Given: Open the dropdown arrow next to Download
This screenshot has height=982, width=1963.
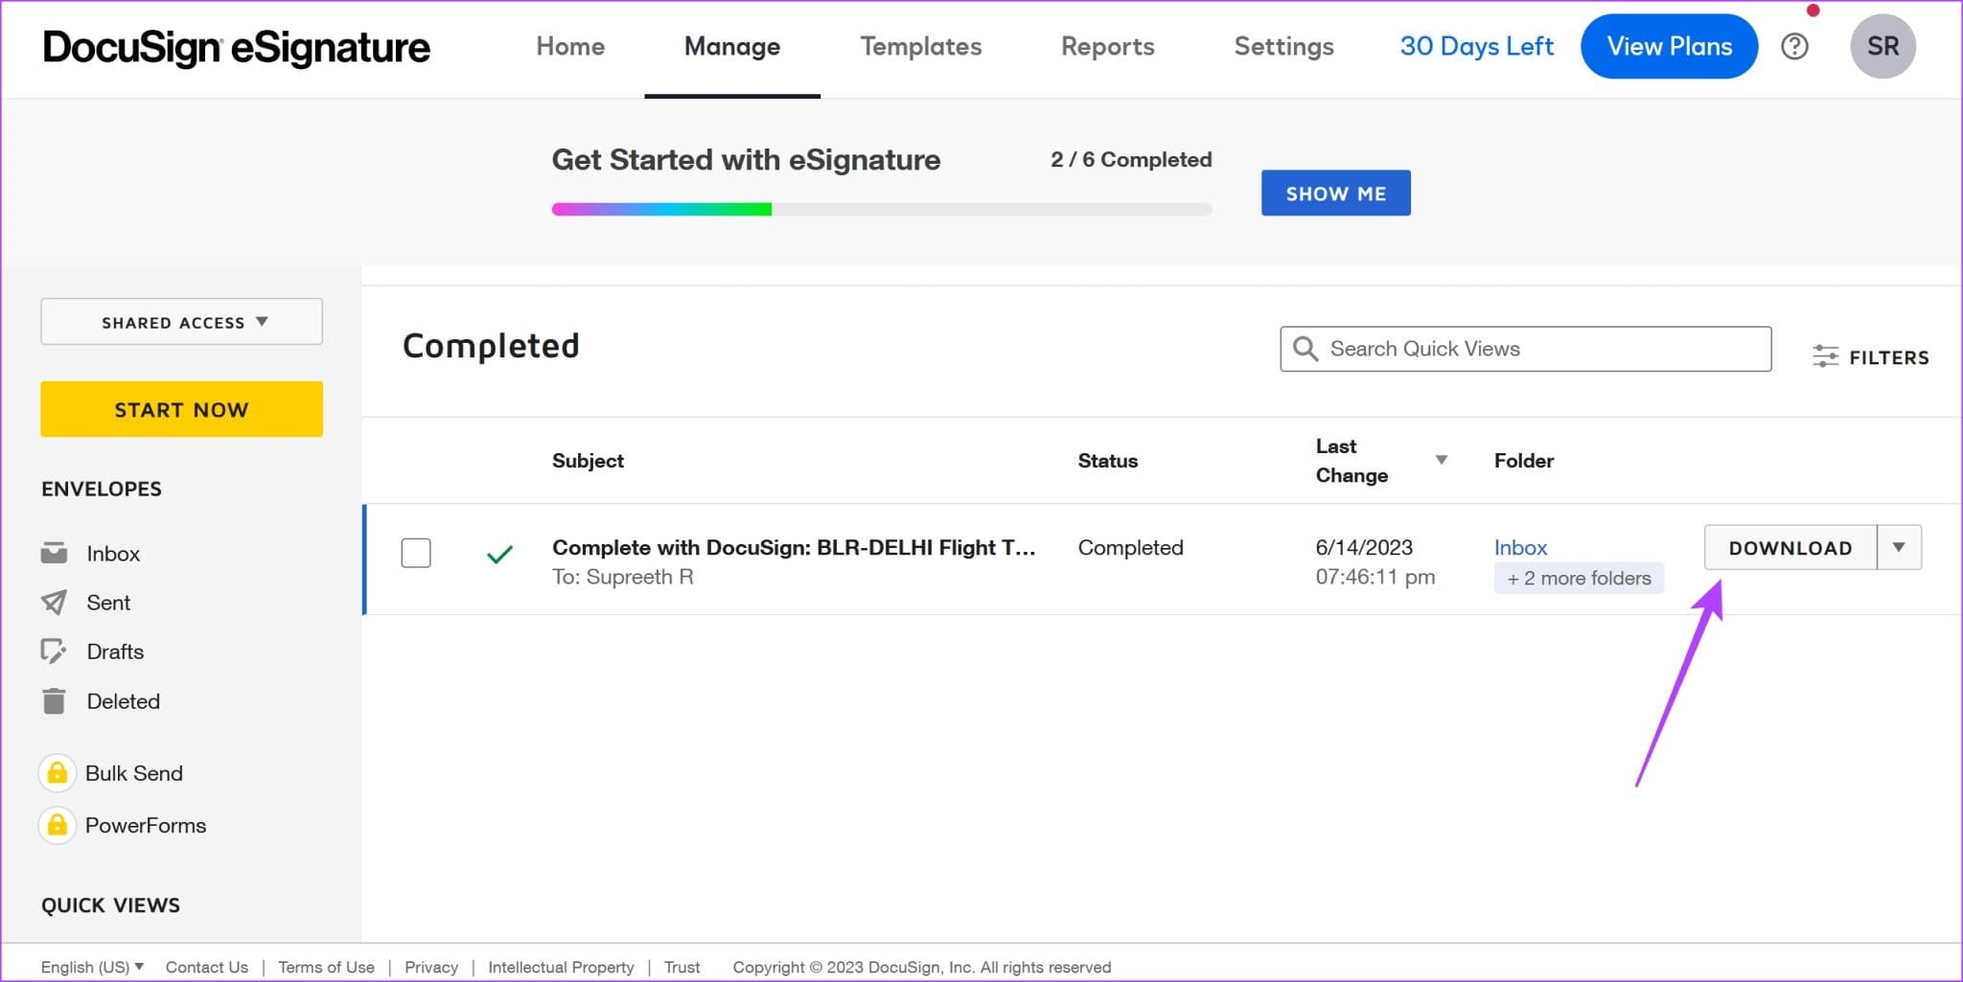Looking at the screenshot, I should click(1899, 547).
